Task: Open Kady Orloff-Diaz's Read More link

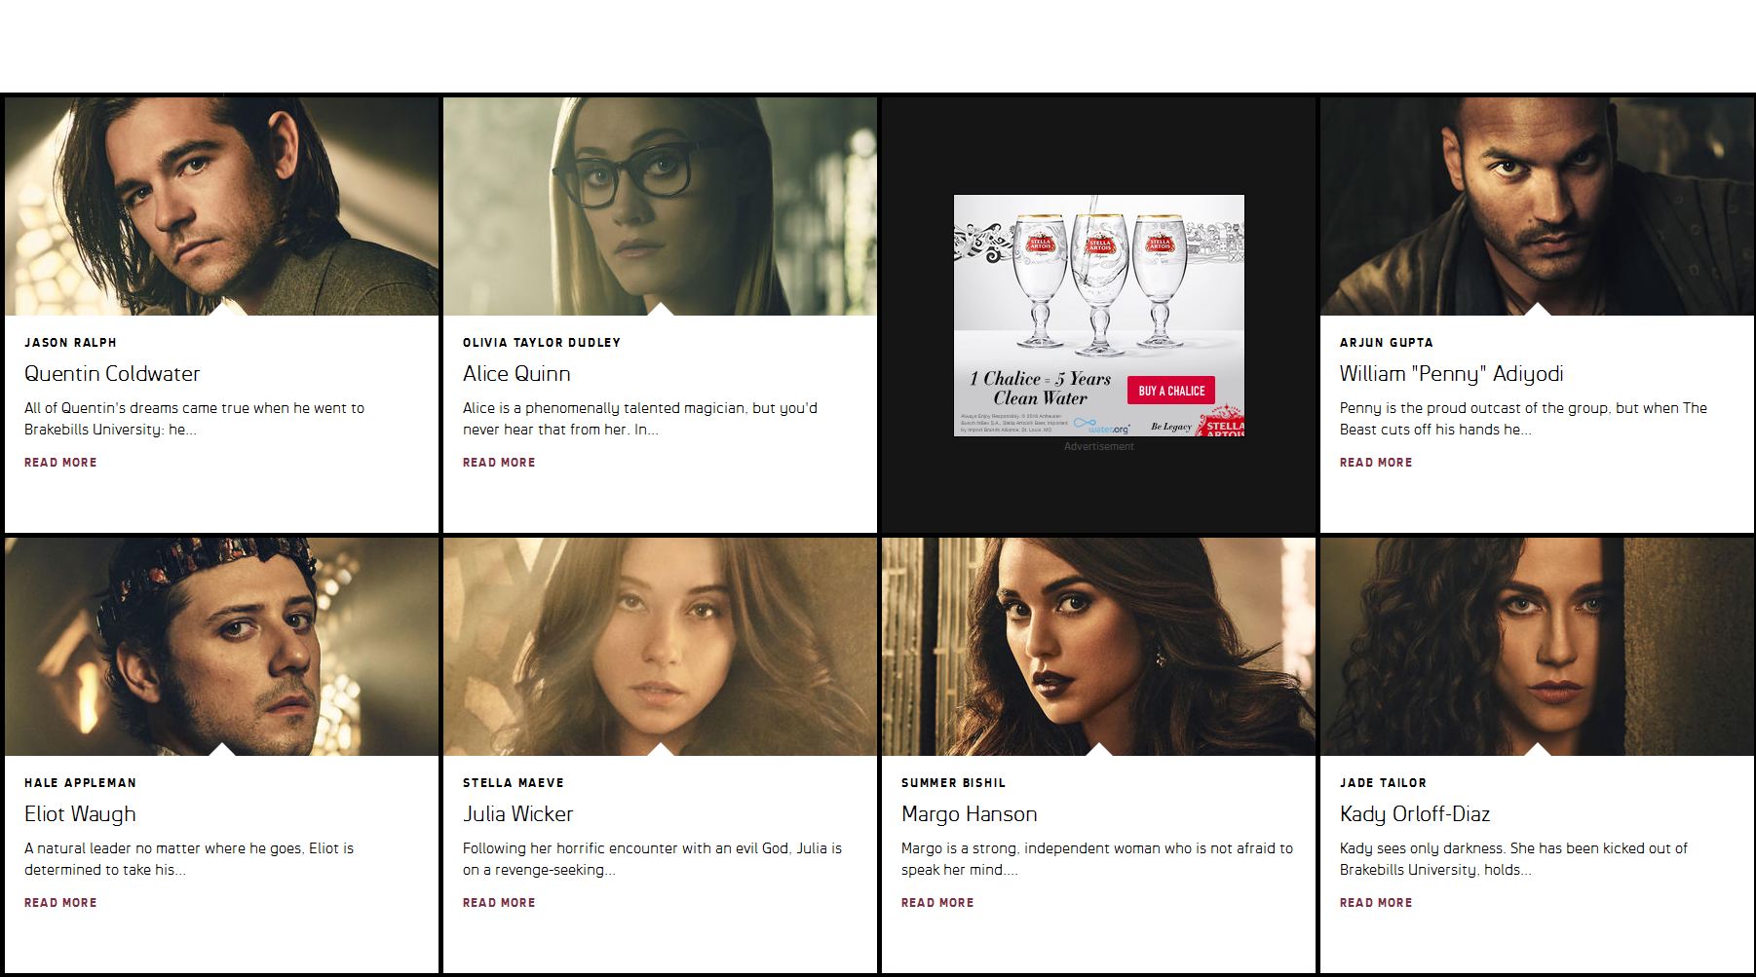Action: 1376,903
